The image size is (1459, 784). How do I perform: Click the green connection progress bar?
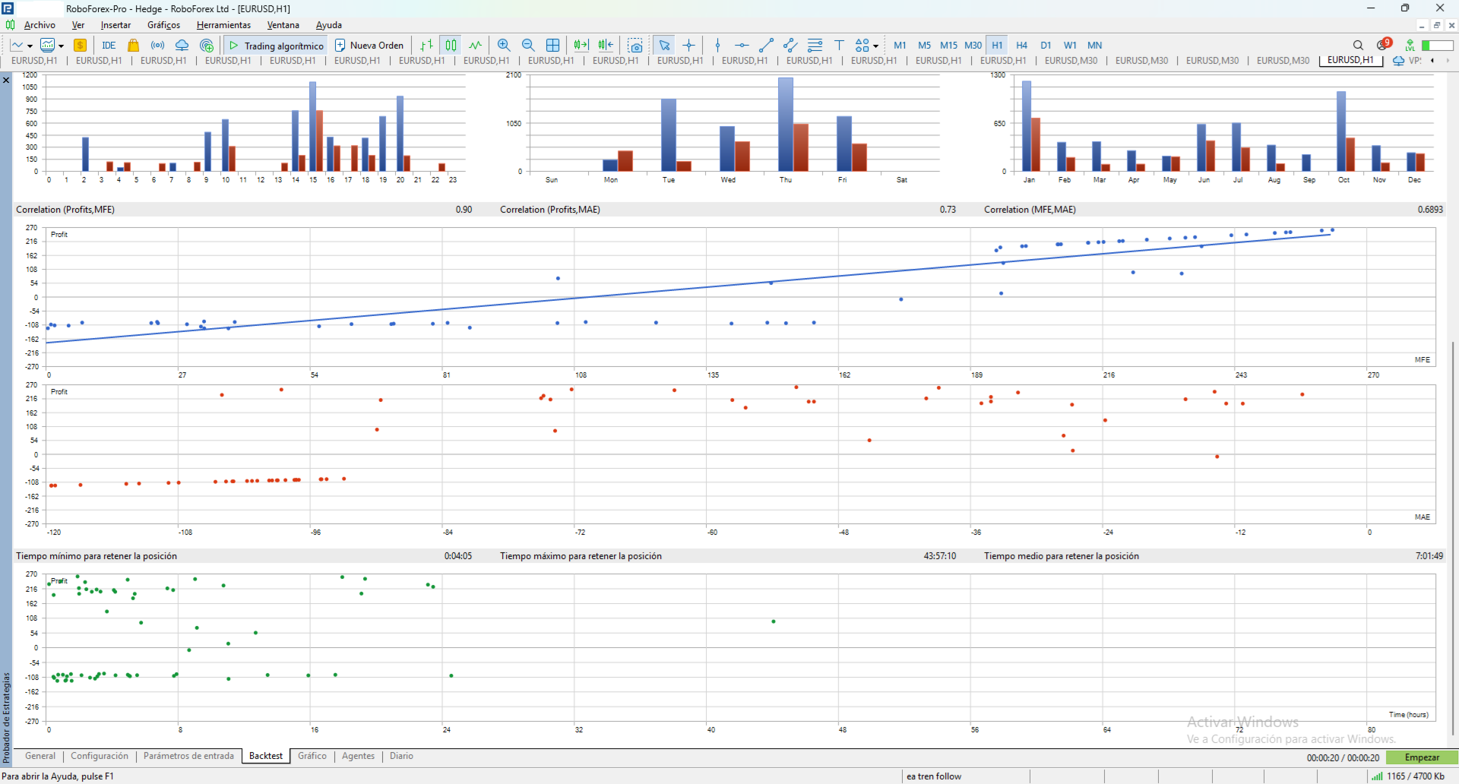coord(1438,46)
